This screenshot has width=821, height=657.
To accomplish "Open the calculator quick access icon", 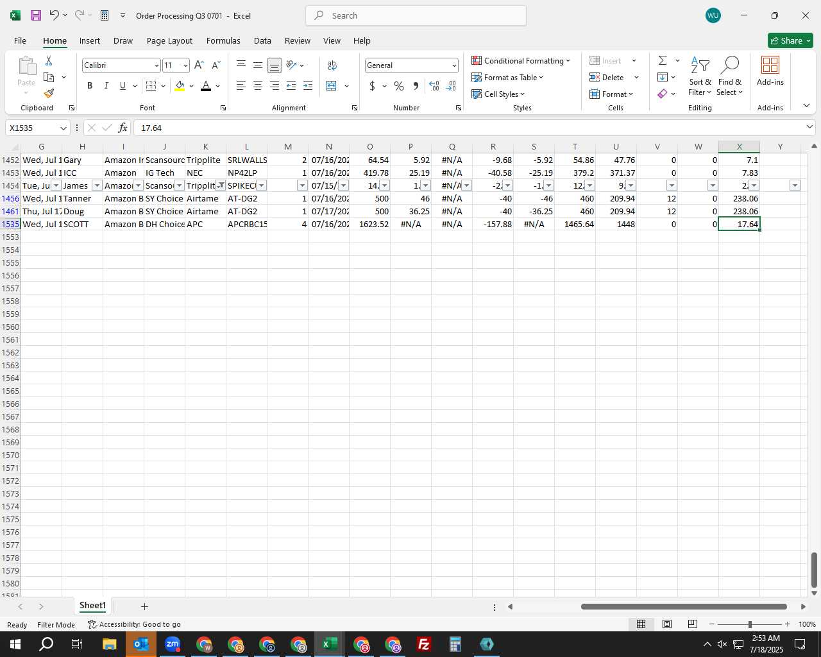I will click(105, 15).
